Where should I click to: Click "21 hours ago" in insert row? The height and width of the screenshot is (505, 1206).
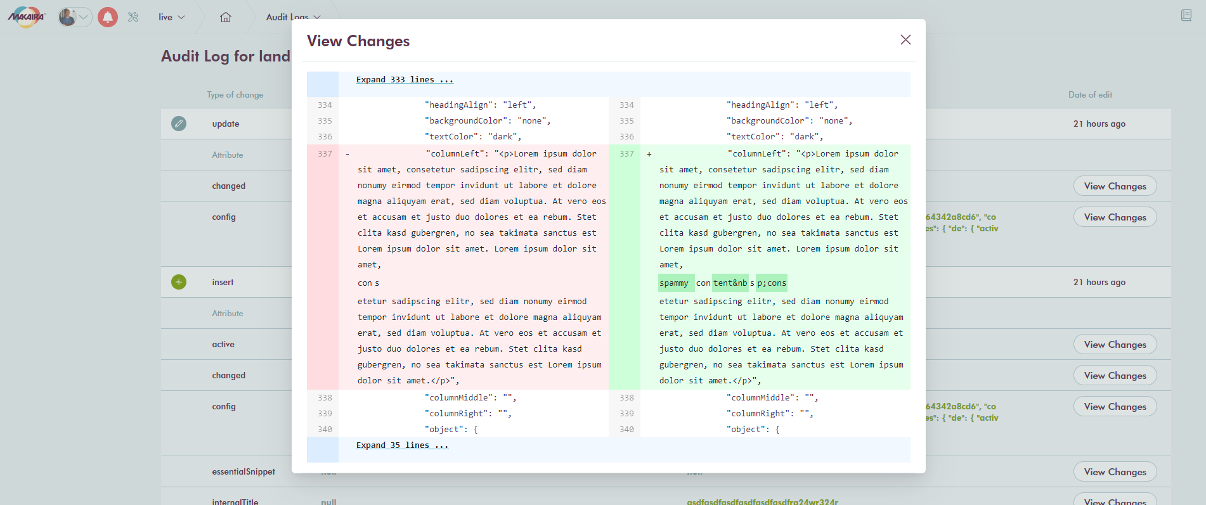(x=1099, y=282)
